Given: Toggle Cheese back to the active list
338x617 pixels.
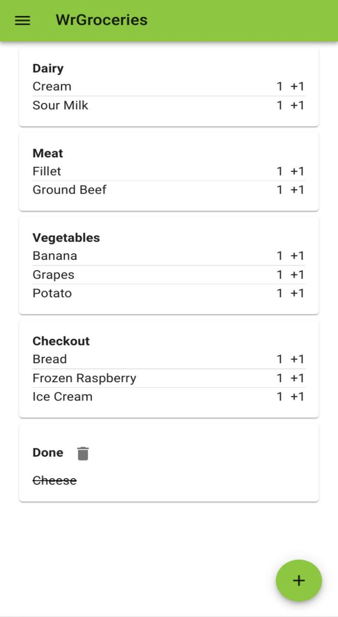Looking at the screenshot, I should coord(54,480).
